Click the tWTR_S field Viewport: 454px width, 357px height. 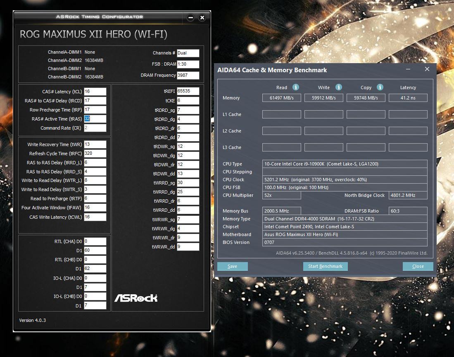coord(95,189)
